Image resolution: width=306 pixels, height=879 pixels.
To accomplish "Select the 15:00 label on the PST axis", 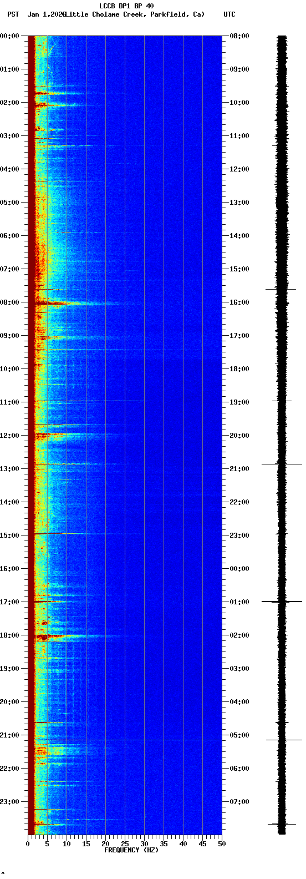I will coord(9,536).
